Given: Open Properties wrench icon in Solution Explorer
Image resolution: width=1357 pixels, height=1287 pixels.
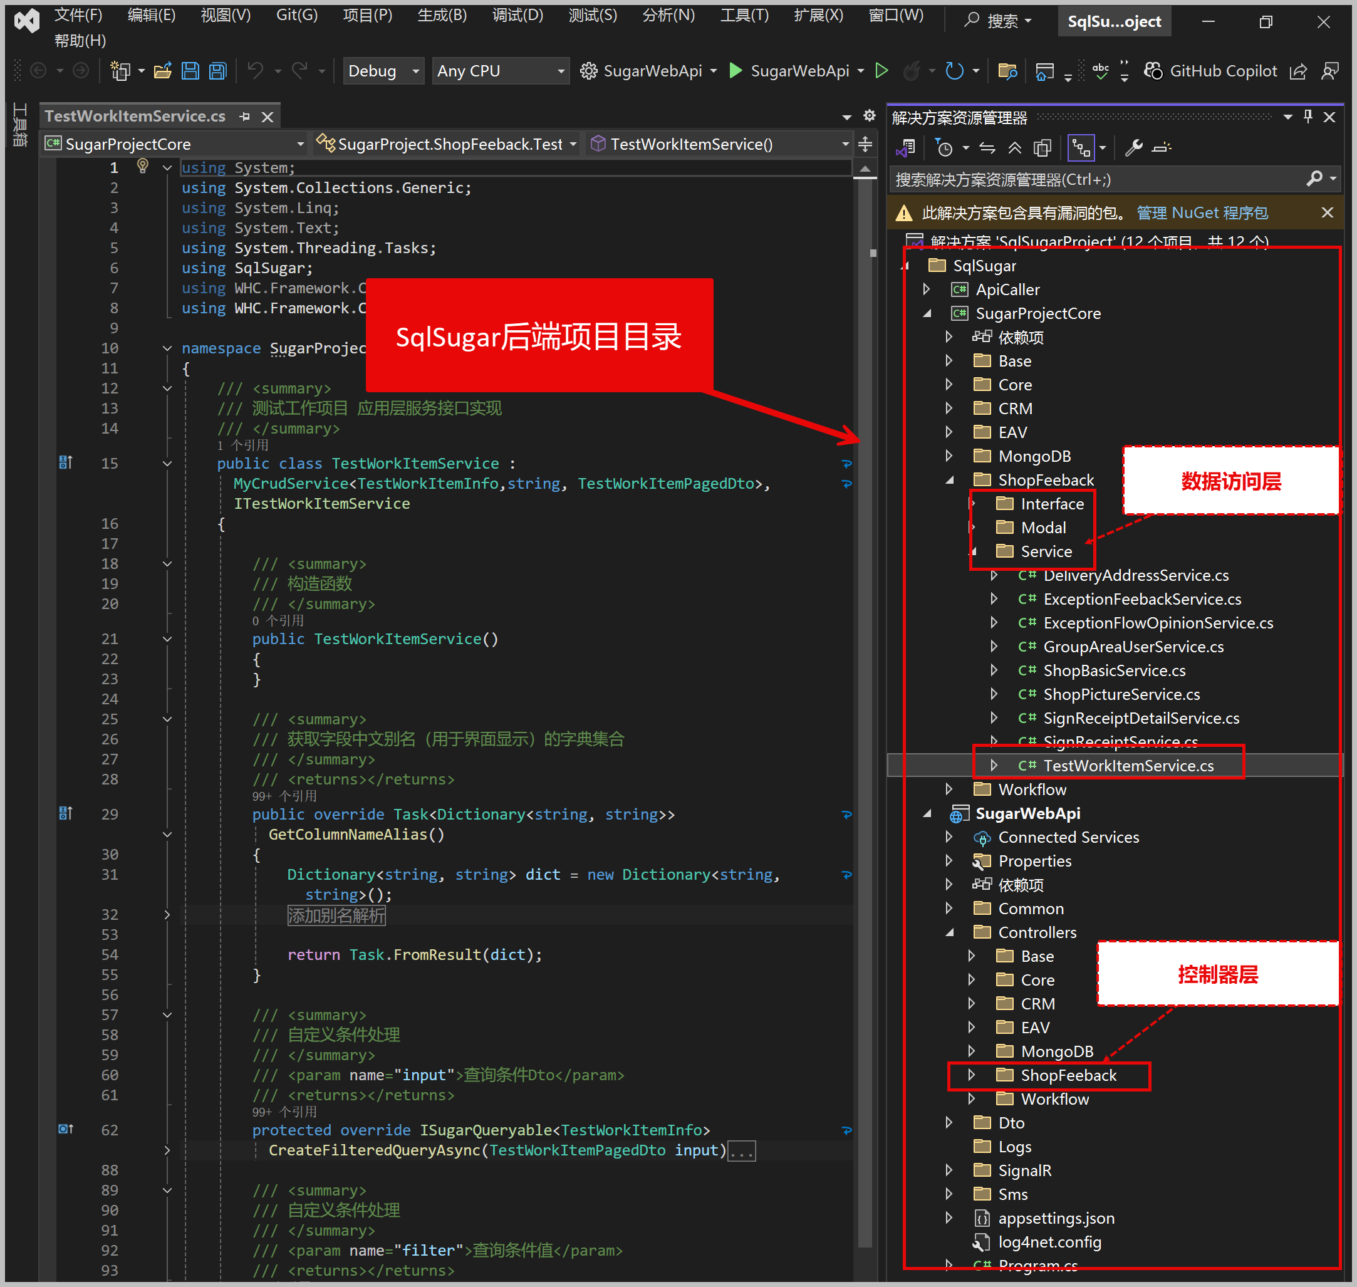Looking at the screenshot, I should click(x=1133, y=147).
